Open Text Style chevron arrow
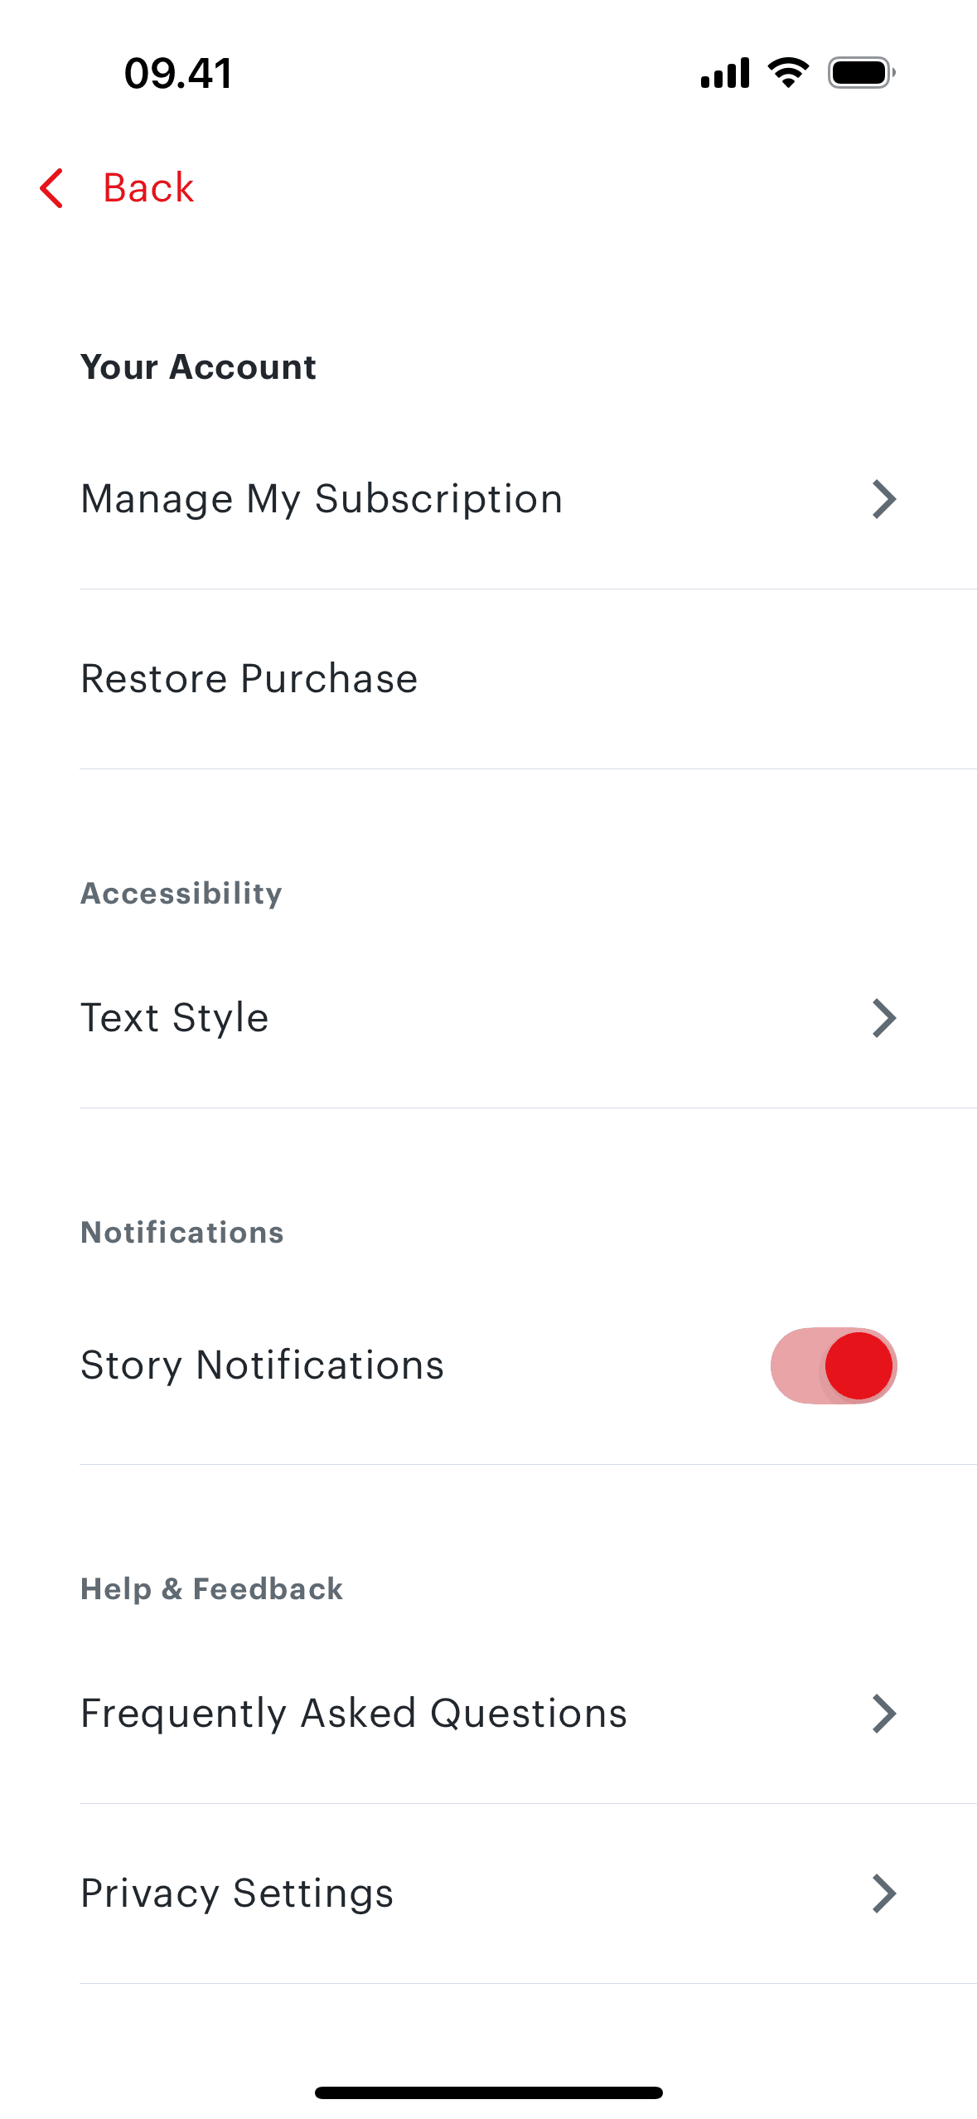 [x=884, y=1018]
